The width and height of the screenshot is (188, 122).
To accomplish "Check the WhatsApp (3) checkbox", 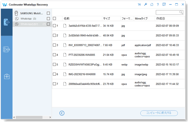I will coord(48,18).
